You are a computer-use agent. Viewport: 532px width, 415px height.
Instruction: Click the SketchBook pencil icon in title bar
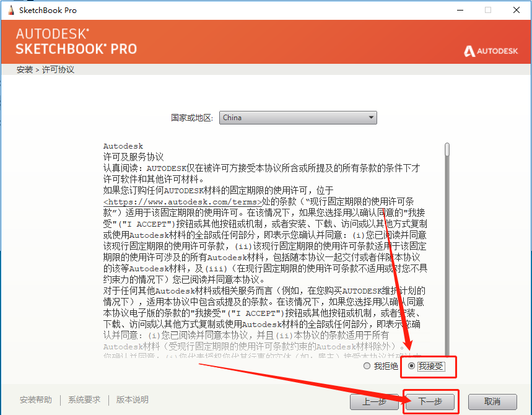pyautogui.click(x=9, y=10)
